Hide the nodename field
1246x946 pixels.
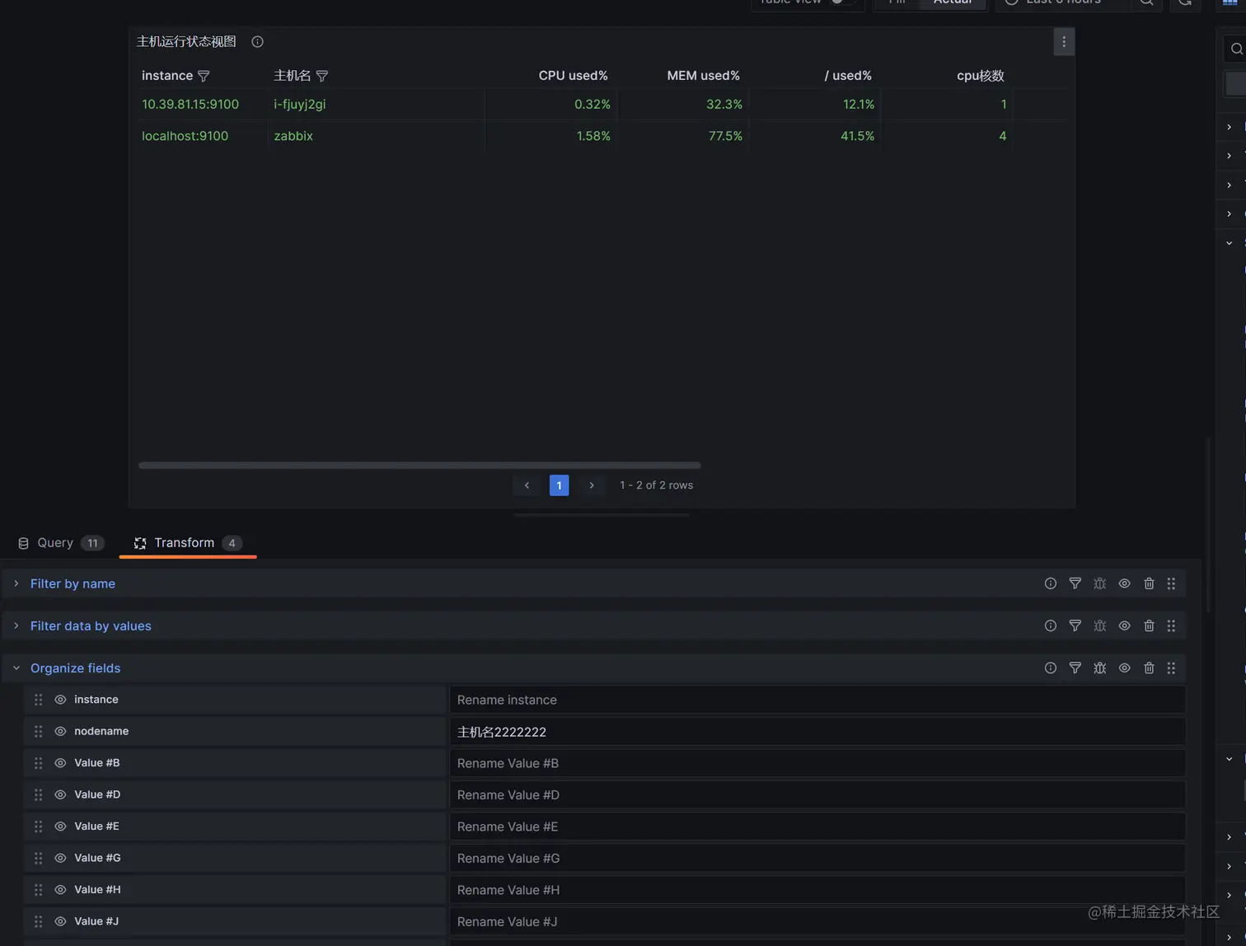point(60,731)
